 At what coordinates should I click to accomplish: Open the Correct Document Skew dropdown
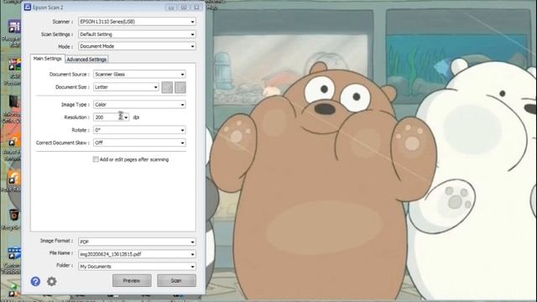click(139, 143)
